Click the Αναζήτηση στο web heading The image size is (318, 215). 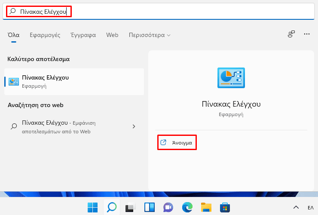tap(36, 105)
